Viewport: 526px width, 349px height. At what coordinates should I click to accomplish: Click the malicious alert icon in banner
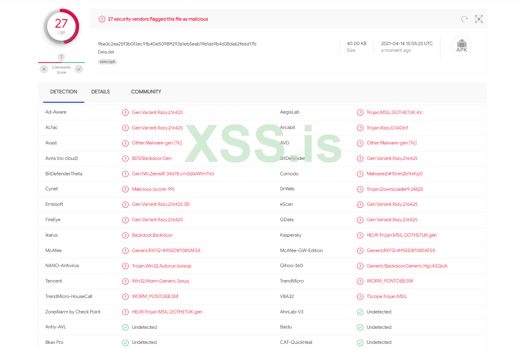[x=102, y=19]
